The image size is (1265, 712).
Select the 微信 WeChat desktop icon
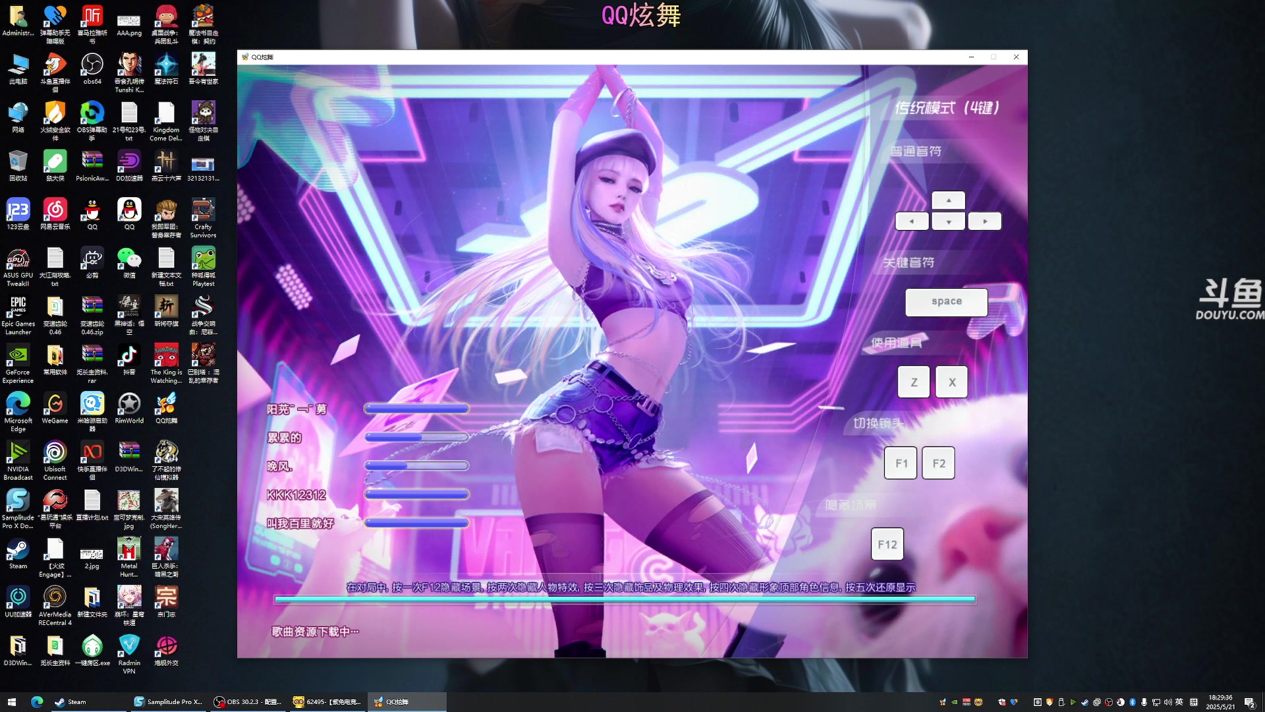[x=129, y=262]
